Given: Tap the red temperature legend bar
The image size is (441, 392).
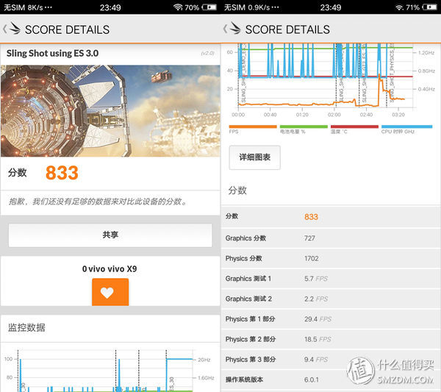Looking at the screenshot, I should [354, 126].
